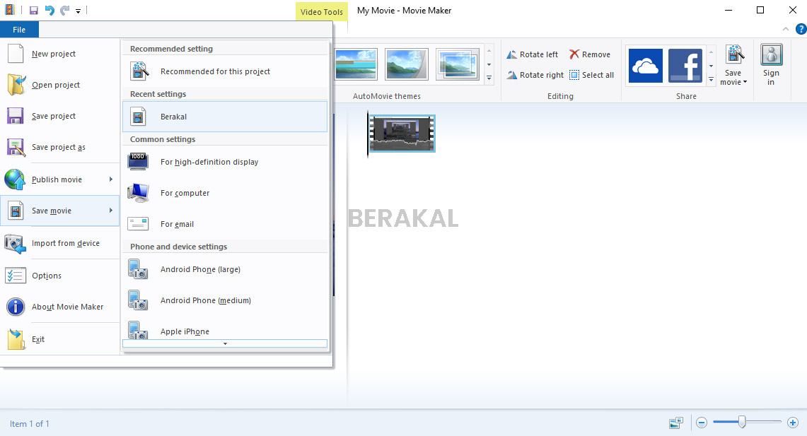Open the quick access toolbar customization dropdown
The image size is (807, 436).
pyautogui.click(x=78, y=10)
